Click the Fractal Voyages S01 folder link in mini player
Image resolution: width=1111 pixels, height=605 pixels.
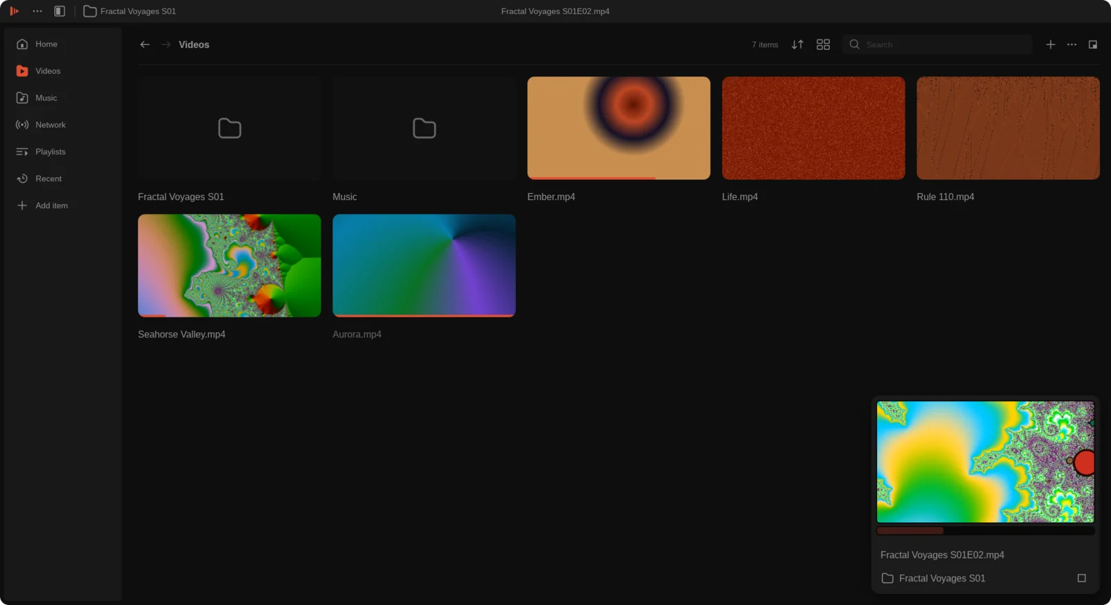[x=934, y=578]
